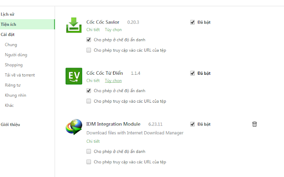Click the Cốc Cốc Từ Điển extension name
This screenshot has height=177, width=284.
tap(105, 73)
